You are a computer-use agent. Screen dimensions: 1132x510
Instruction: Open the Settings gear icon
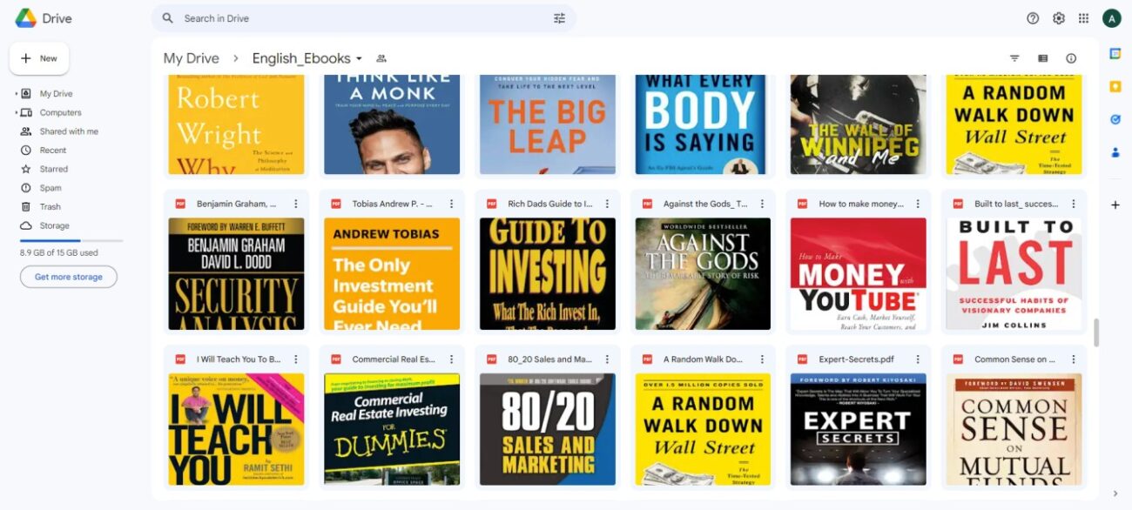click(x=1058, y=18)
